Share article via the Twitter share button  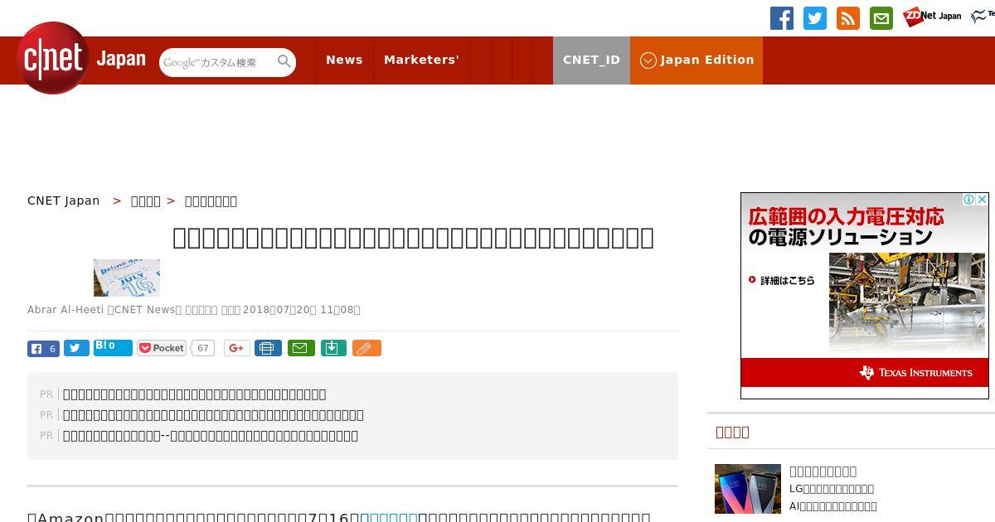pos(76,349)
